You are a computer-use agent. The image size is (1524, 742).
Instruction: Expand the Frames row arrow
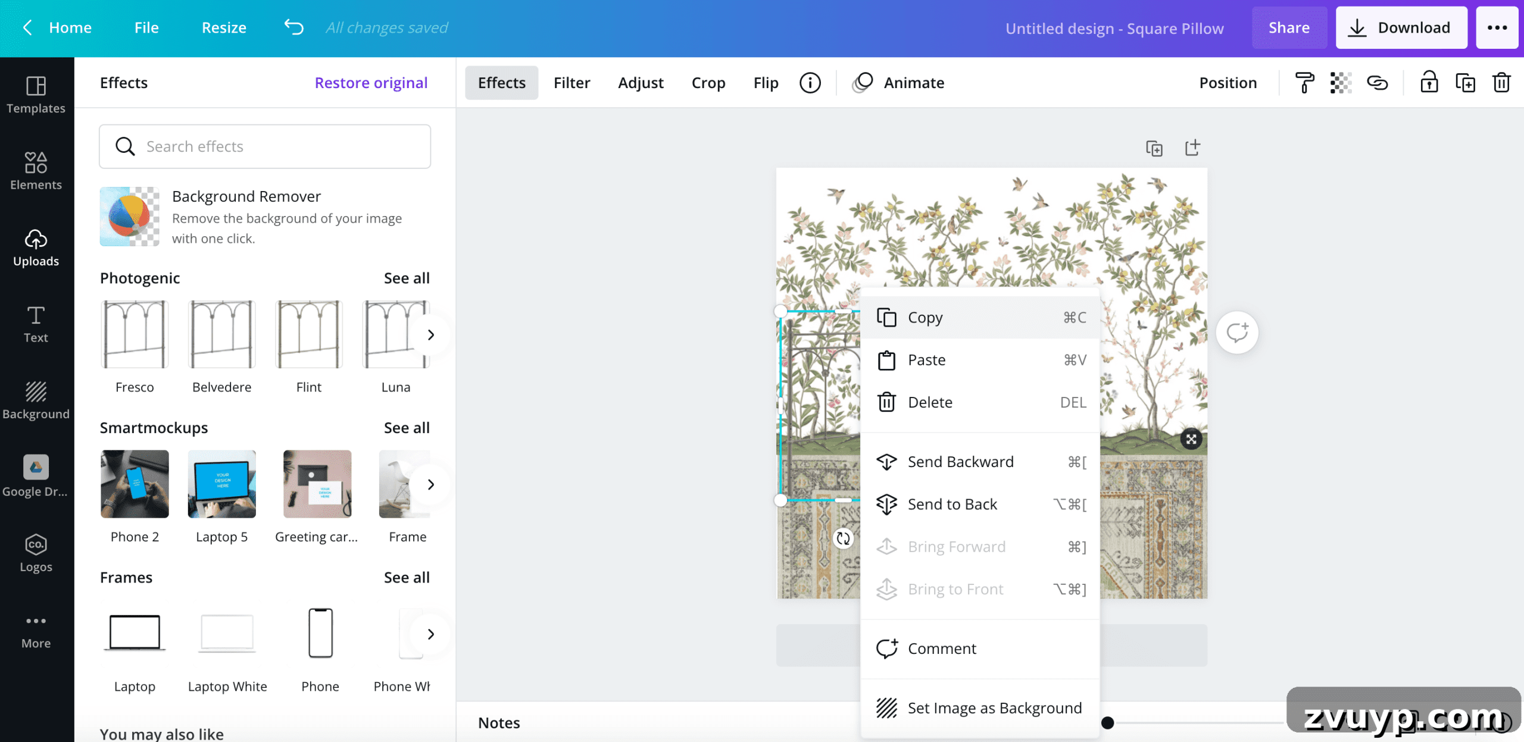pyautogui.click(x=430, y=634)
